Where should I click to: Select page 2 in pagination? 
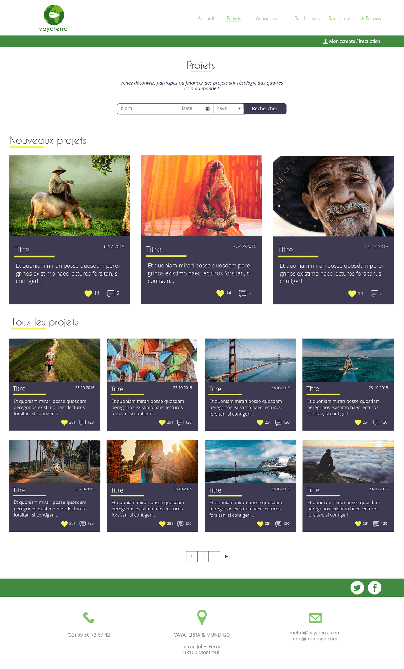pos(203,557)
